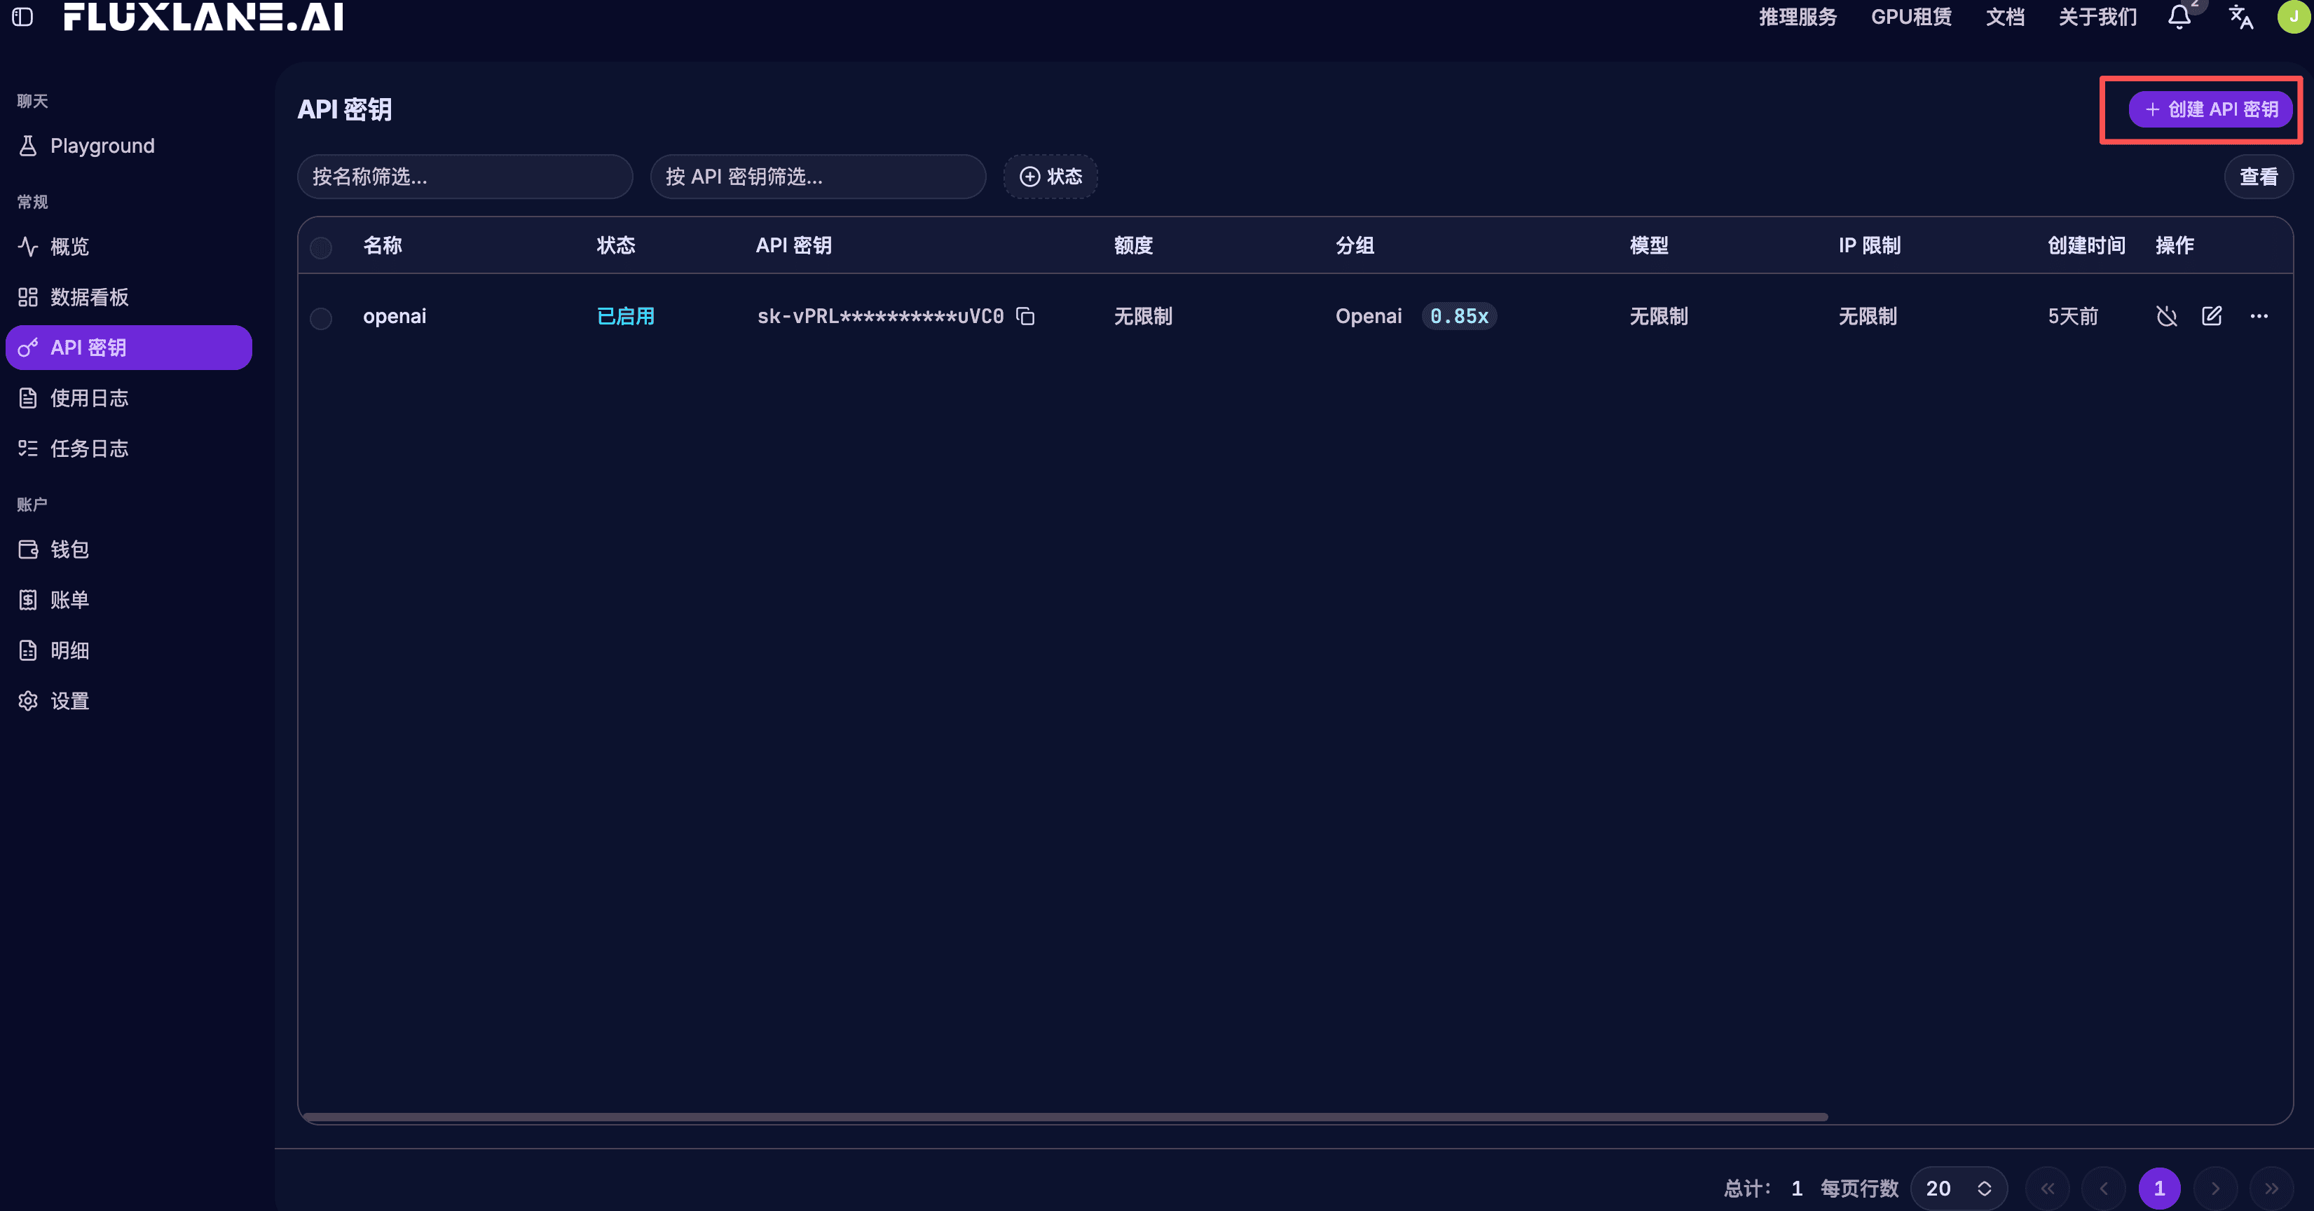The width and height of the screenshot is (2314, 1211).
Task: Edit the openai API key
Action: (x=2212, y=316)
